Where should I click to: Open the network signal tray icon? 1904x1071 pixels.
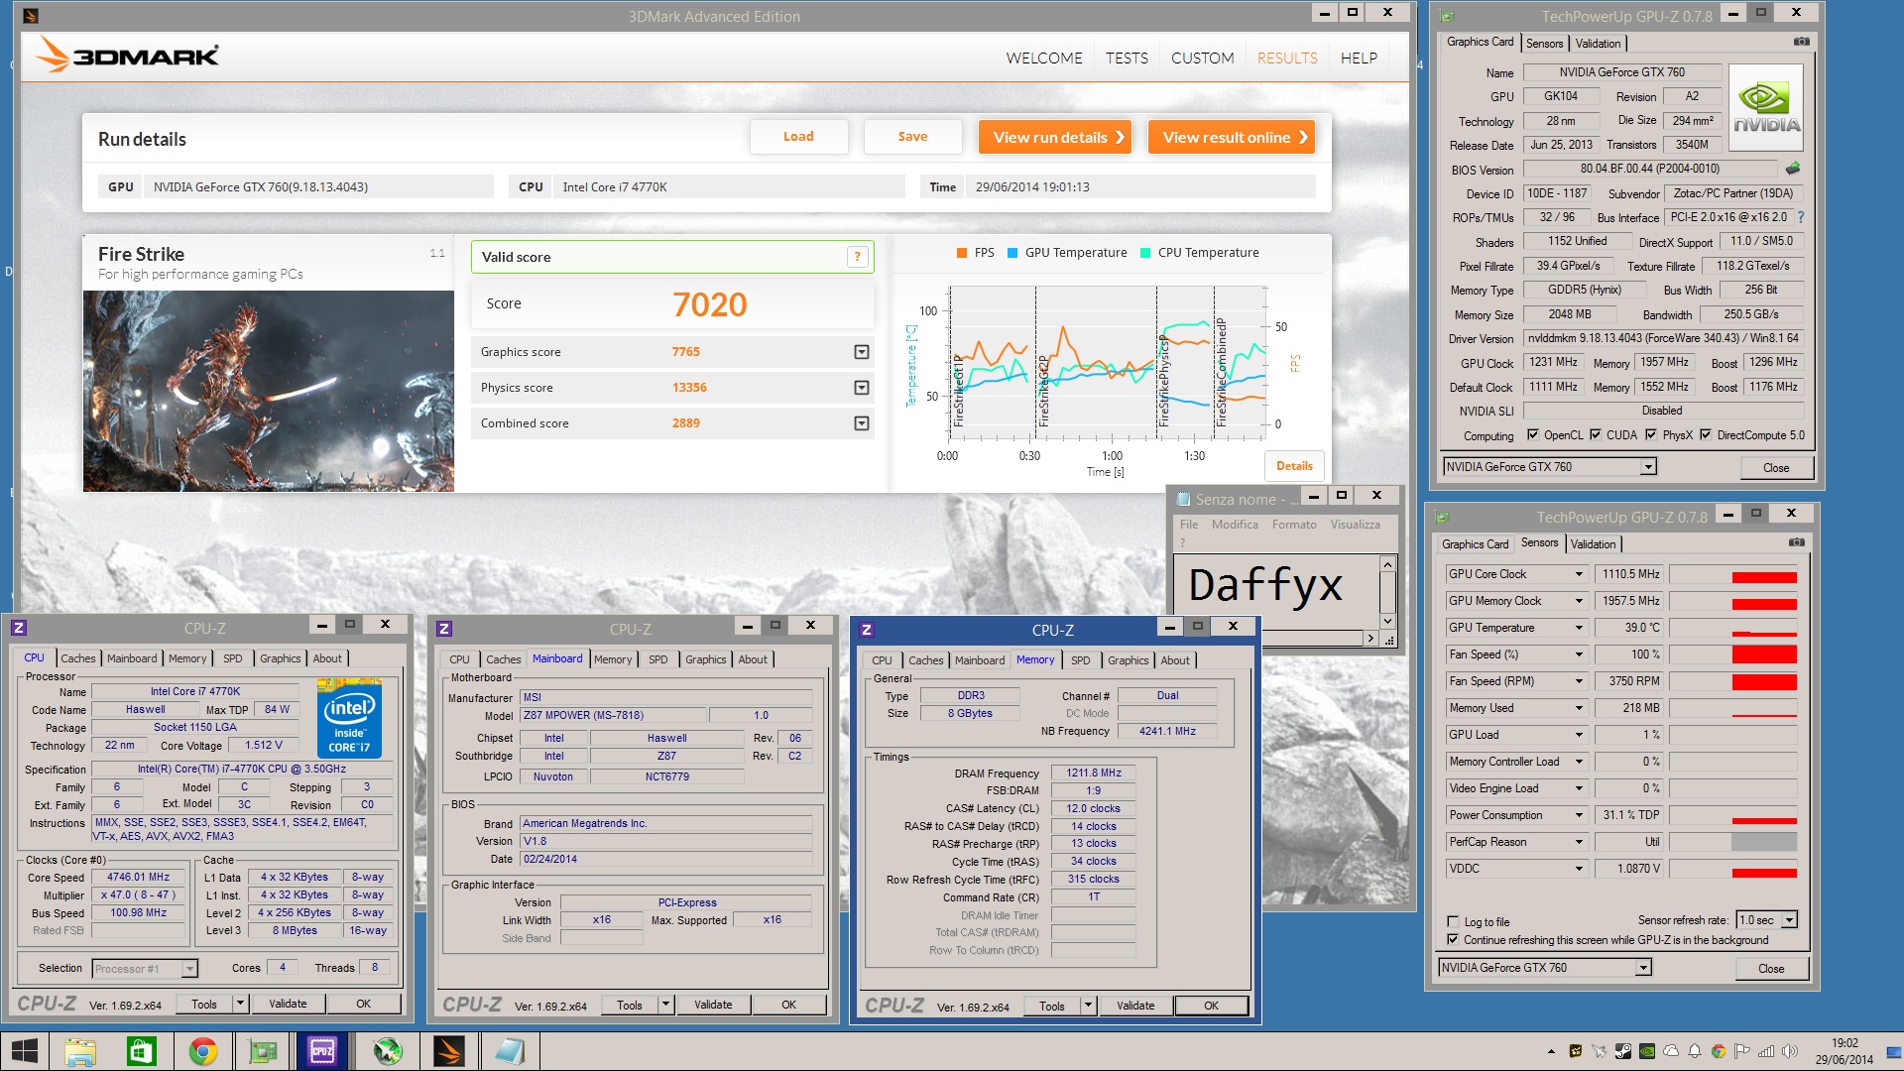pyautogui.click(x=1766, y=1051)
